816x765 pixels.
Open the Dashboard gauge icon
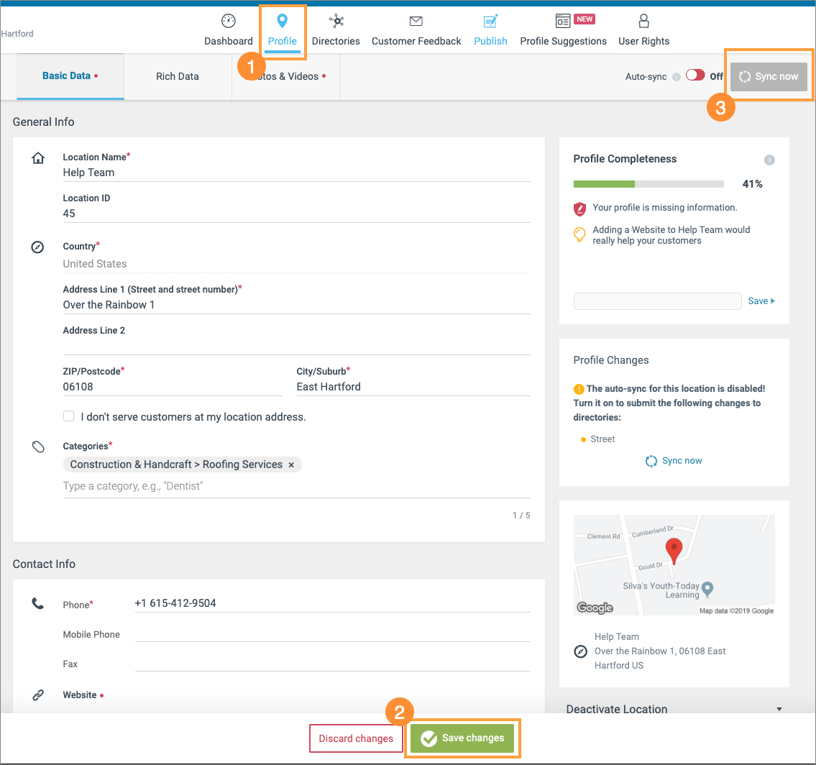tap(228, 22)
